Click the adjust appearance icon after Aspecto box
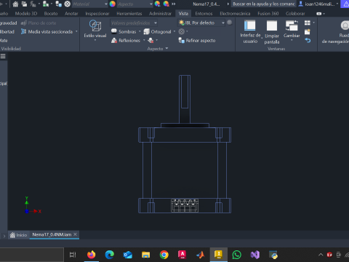The width and height of the screenshot is (349, 262). point(157,4)
